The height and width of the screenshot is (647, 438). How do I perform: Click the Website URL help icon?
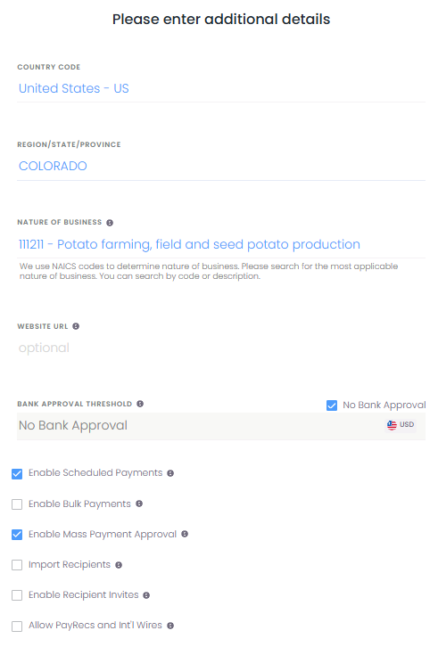pyautogui.click(x=76, y=326)
